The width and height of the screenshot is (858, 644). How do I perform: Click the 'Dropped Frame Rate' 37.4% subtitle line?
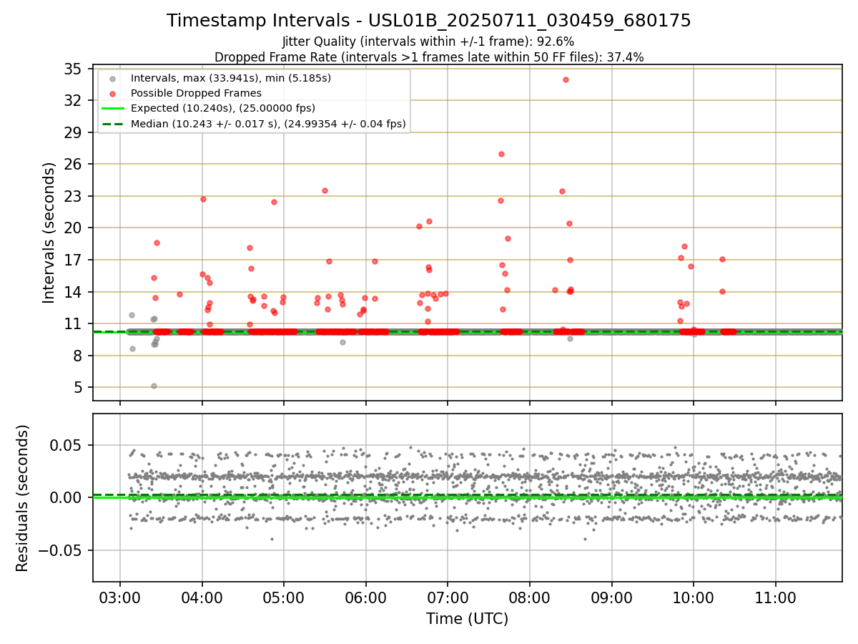[429, 57]
